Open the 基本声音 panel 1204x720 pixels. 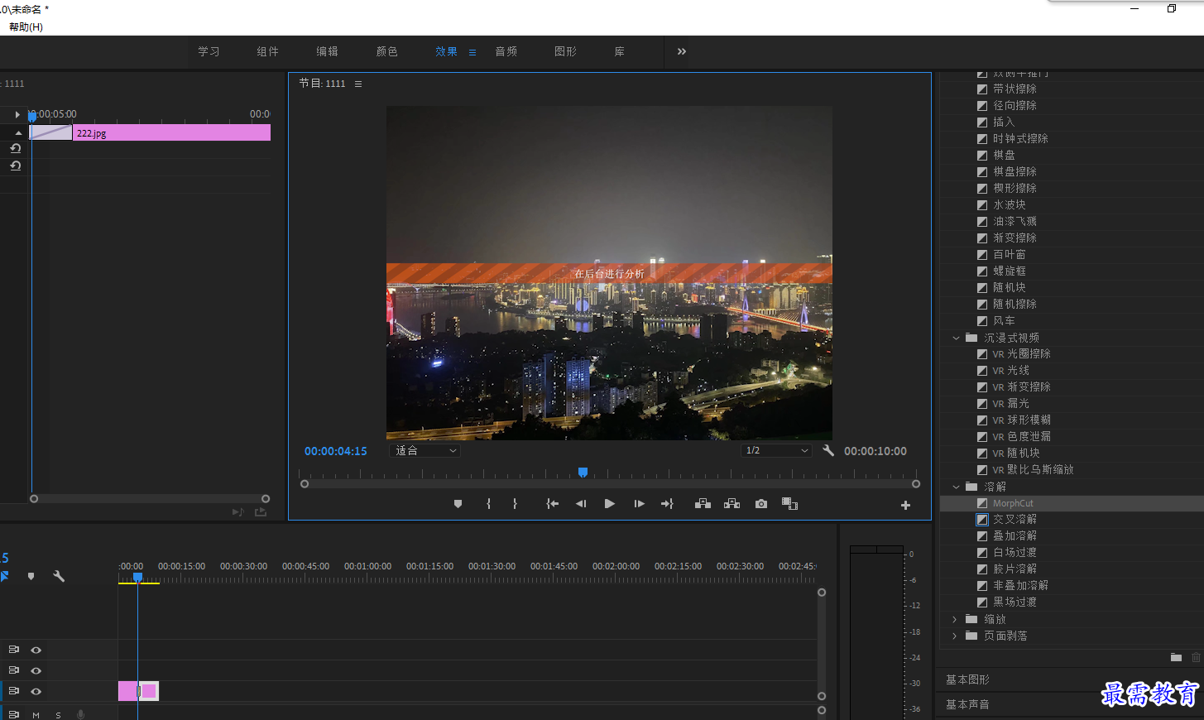(967, 704)
